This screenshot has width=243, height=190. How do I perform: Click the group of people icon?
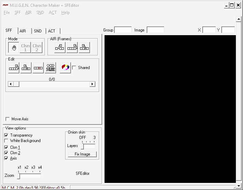(x=50, y=68)
